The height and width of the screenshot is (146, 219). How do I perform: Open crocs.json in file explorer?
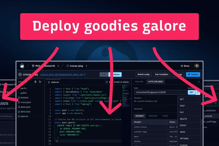click(x=24, y=102)
